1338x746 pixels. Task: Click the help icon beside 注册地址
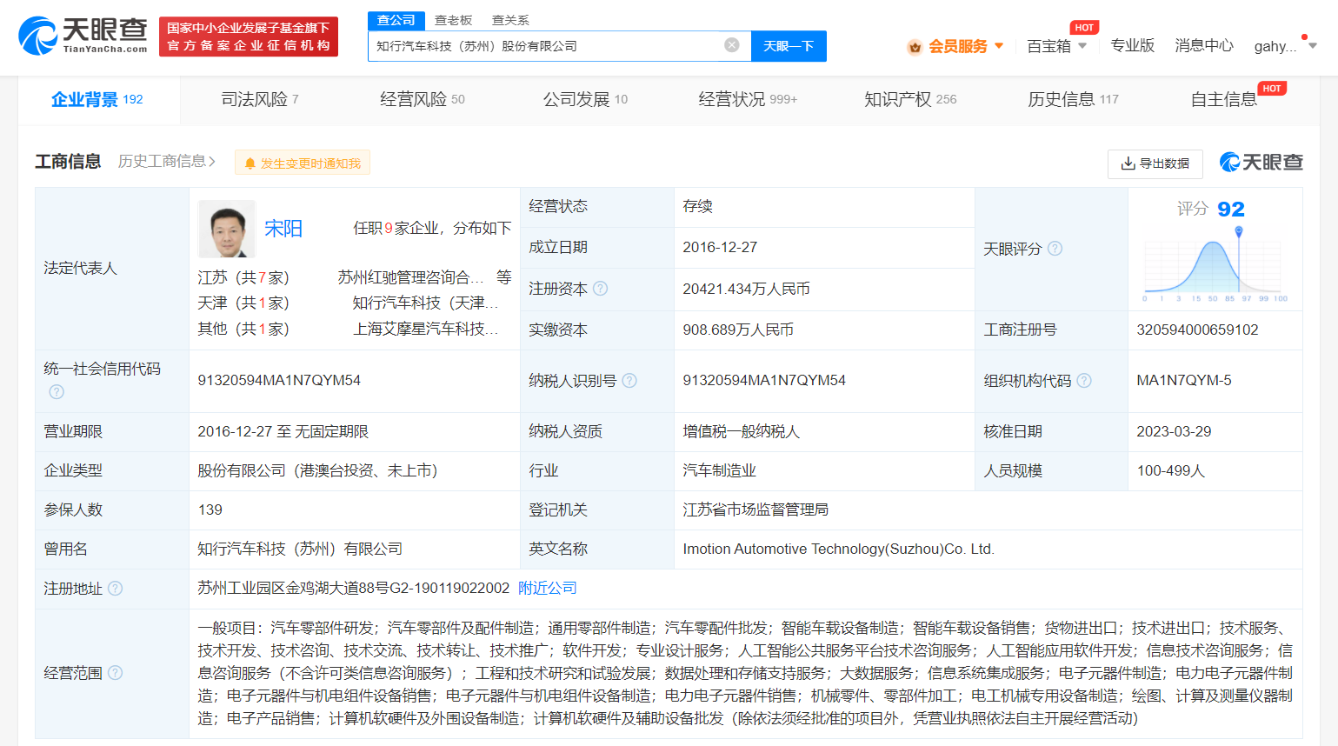point(115,589)
